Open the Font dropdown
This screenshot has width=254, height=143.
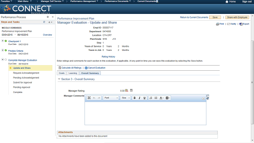(111, 98)
